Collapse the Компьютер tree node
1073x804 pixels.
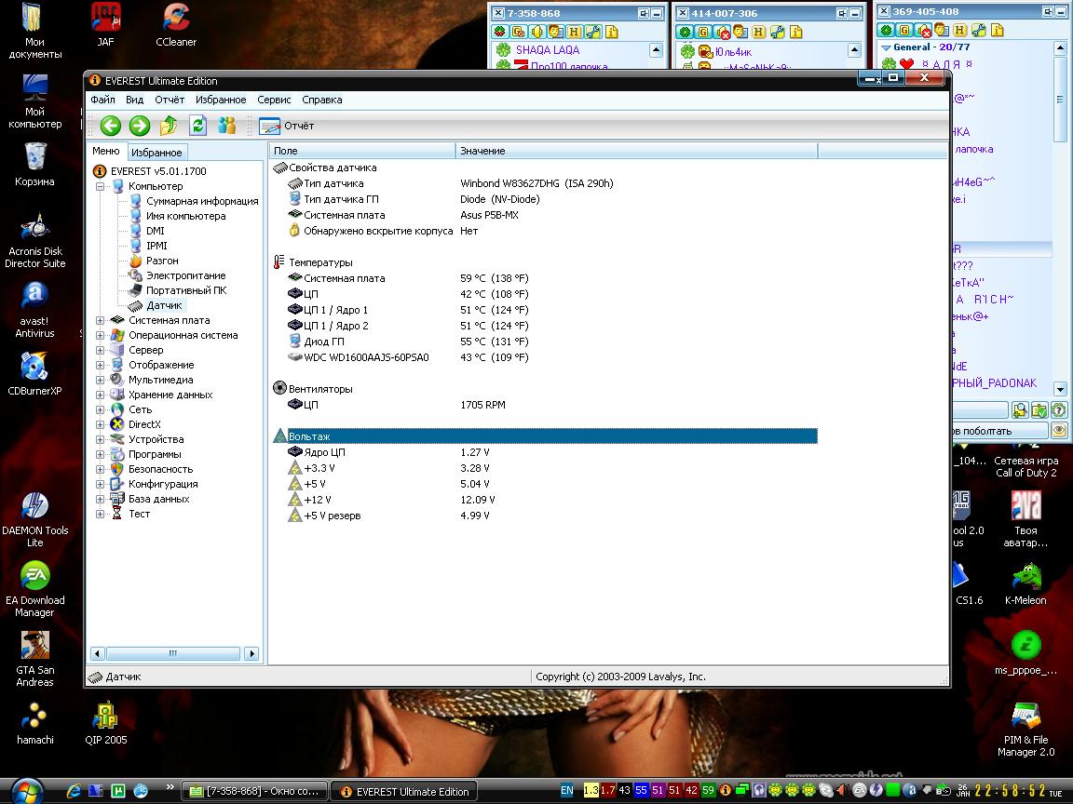[101, 186]
